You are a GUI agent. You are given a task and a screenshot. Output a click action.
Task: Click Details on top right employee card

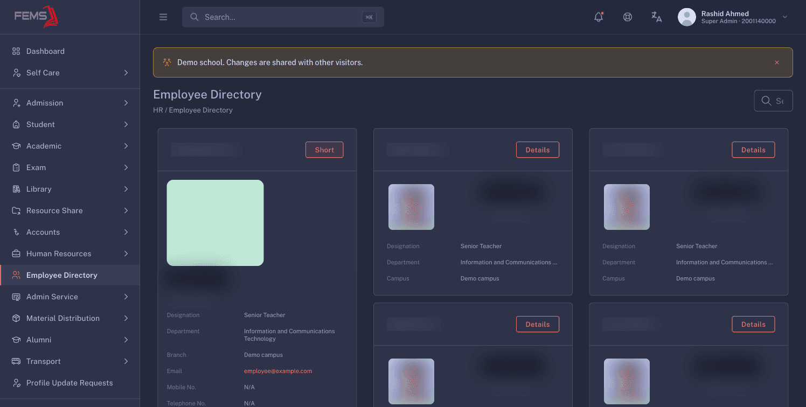pyautogui.click(x=753, y=150)
